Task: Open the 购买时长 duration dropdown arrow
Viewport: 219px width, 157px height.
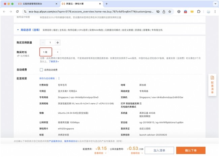Action: pyautogui.click(x=58, y=52)
